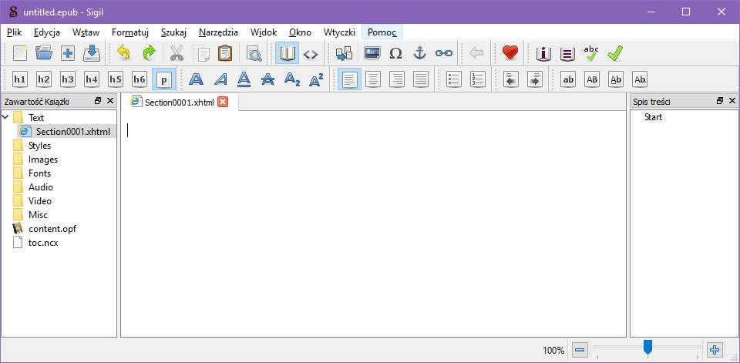This screenshot has height=363, width=740.
Task: Run spellcheck with the abc icon
Action: point(591,53)
